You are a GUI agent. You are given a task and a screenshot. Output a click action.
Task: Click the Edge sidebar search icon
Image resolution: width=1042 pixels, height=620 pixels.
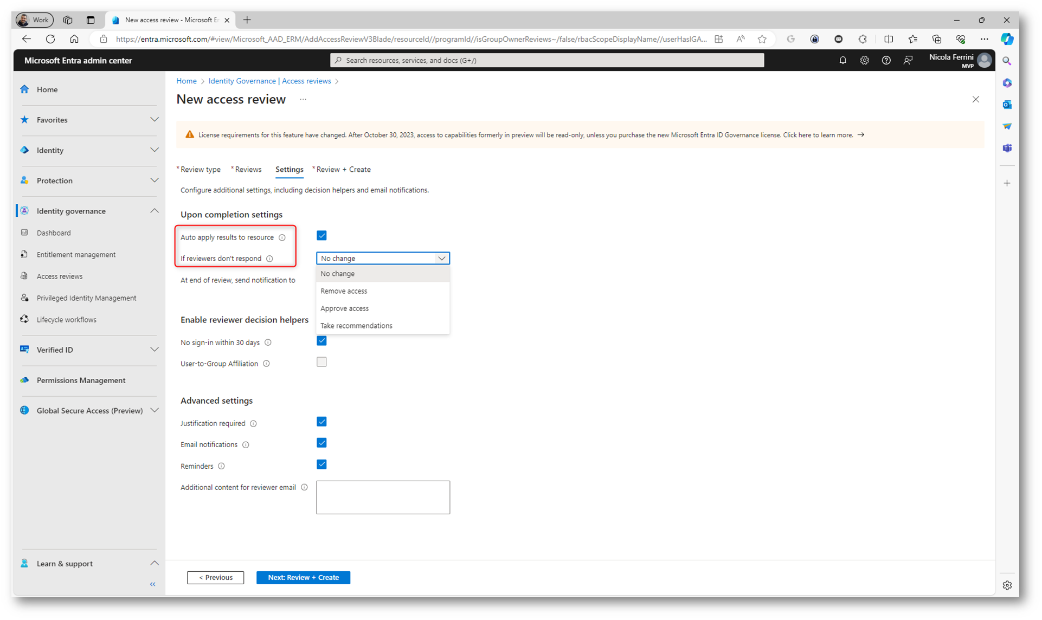pyautogui.click(x=1007, y=61)
